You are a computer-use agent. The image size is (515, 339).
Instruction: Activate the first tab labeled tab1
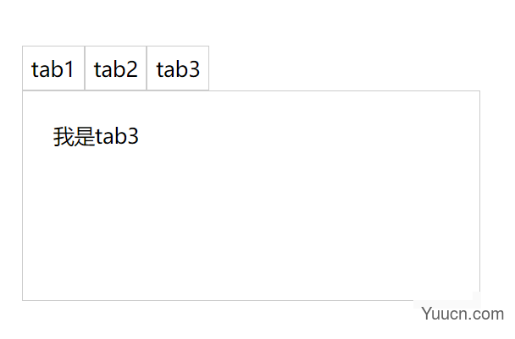[53, 68]
